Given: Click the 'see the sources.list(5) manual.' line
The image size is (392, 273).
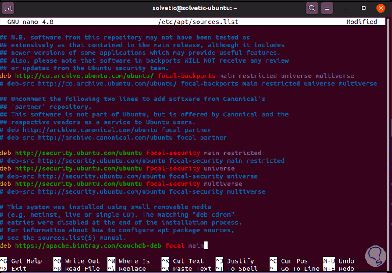Looking at the screenshot, I should 63,238.
